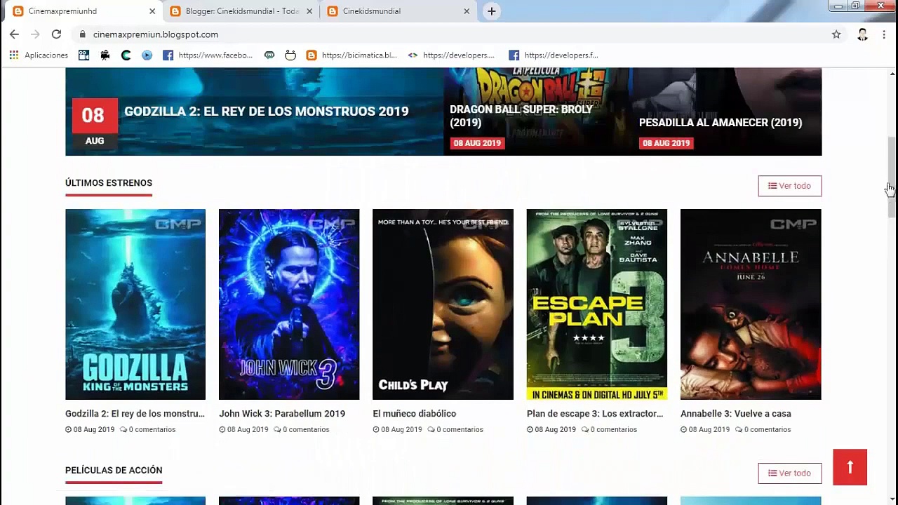Viewport: 898px width, 505px height.
Task: Switch to the Blogger: Cinekidsmundial tab
Action: tap(241, 11)
